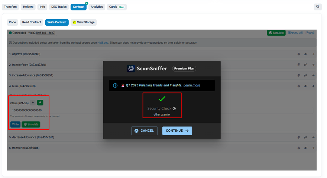The width and height of the screenshot is (327, 178).
Task: Expand the approve function row arrow
Action: 313,54
